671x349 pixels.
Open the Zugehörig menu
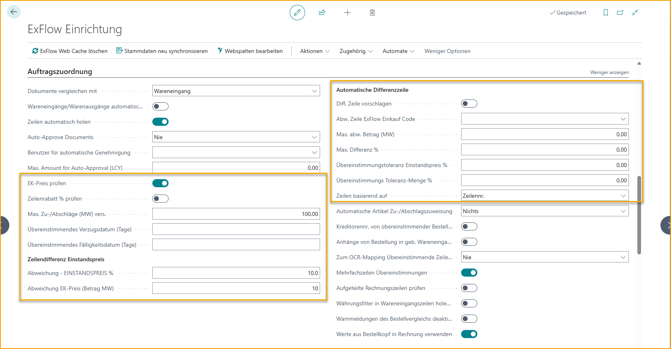[356, 51]
